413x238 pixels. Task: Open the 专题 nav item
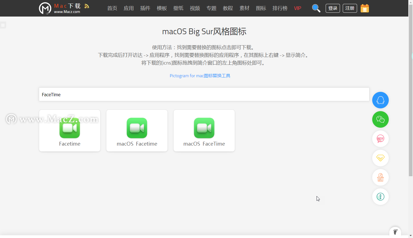(x=211, y=8)
